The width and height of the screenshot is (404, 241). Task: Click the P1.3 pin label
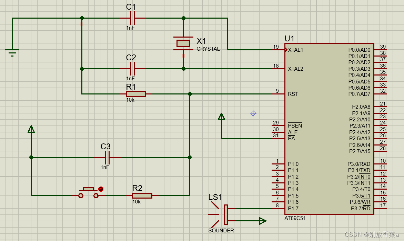(293, 183)
